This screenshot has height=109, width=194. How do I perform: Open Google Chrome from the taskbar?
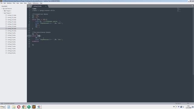pos(24,107)
